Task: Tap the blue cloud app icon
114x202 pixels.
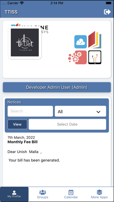Action: pyautogui.click(x=81, y=42)
